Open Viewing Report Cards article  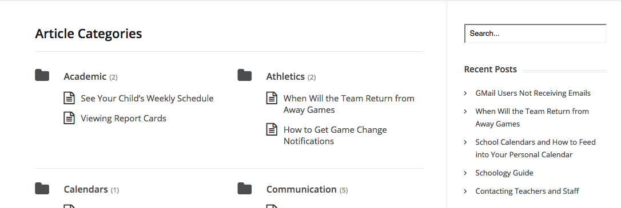pos(124,118)
